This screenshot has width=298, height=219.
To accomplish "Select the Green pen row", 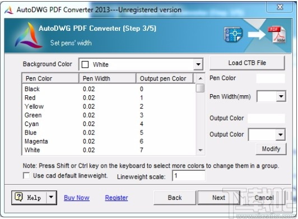I will [109, 115].
